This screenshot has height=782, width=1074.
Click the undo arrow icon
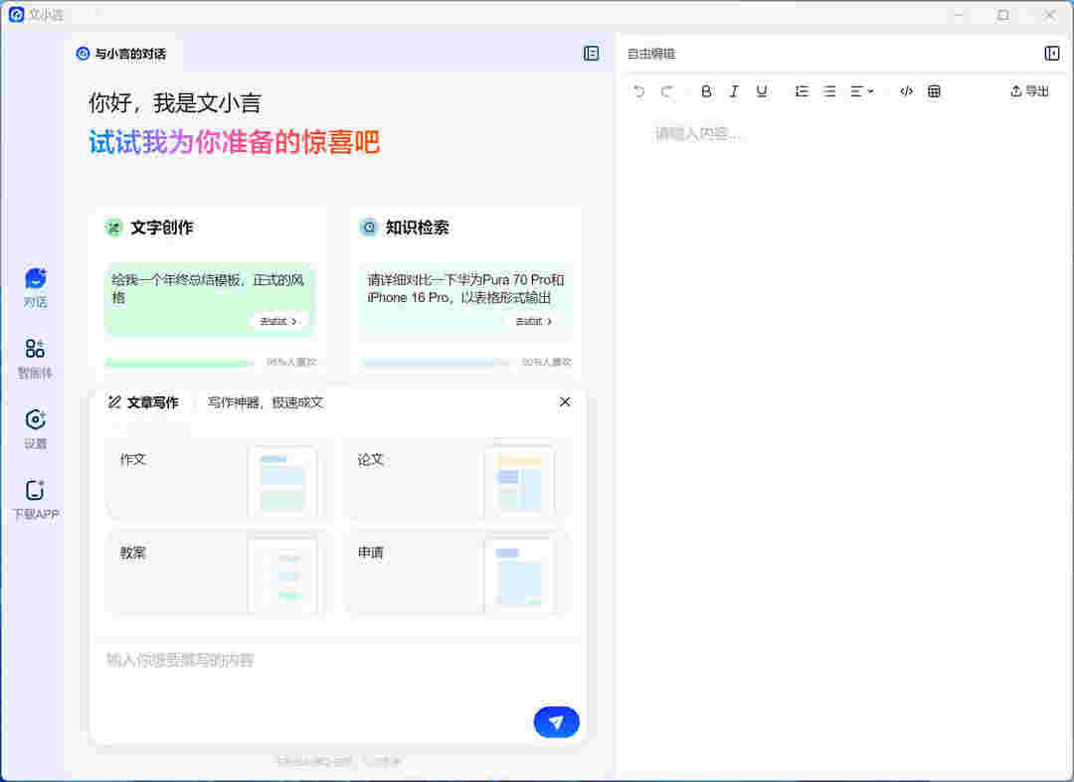[639, 91]
